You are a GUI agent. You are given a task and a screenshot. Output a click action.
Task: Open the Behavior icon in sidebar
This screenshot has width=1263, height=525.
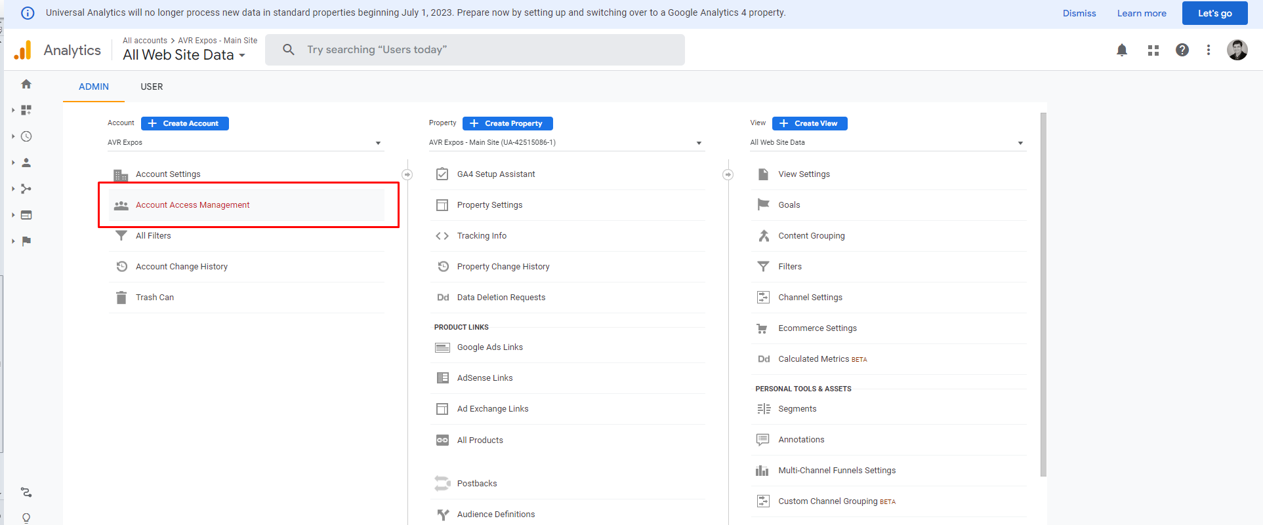26,215
